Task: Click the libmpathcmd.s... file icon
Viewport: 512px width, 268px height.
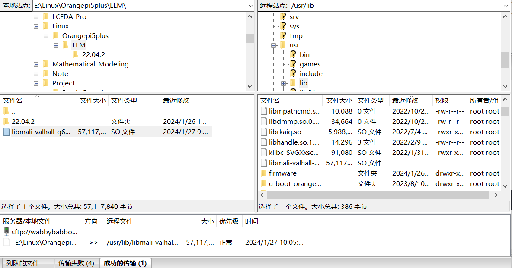Action: coord(264,111)
